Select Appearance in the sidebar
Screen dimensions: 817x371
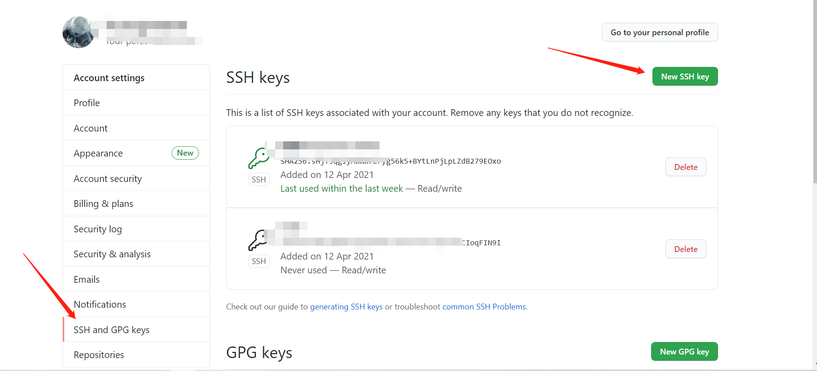coord(98,153)
